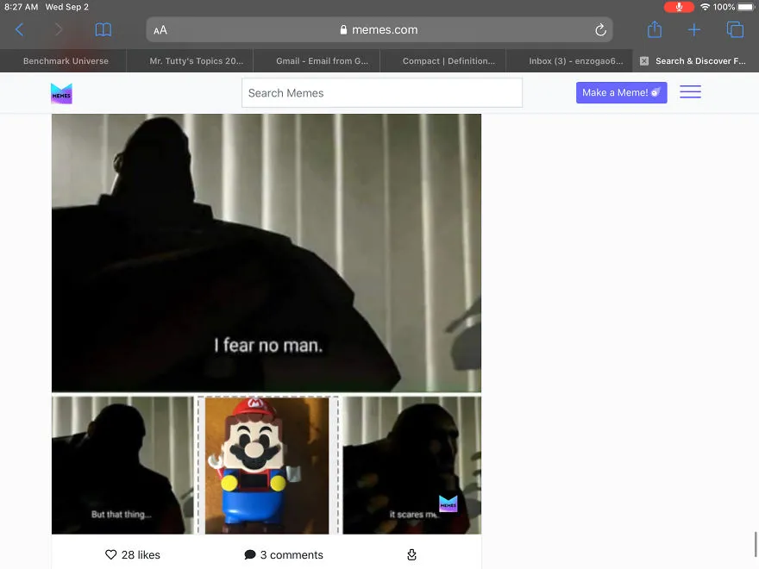Open the speech bubble comments icon
759x569 pixels.
pos(250,554)
